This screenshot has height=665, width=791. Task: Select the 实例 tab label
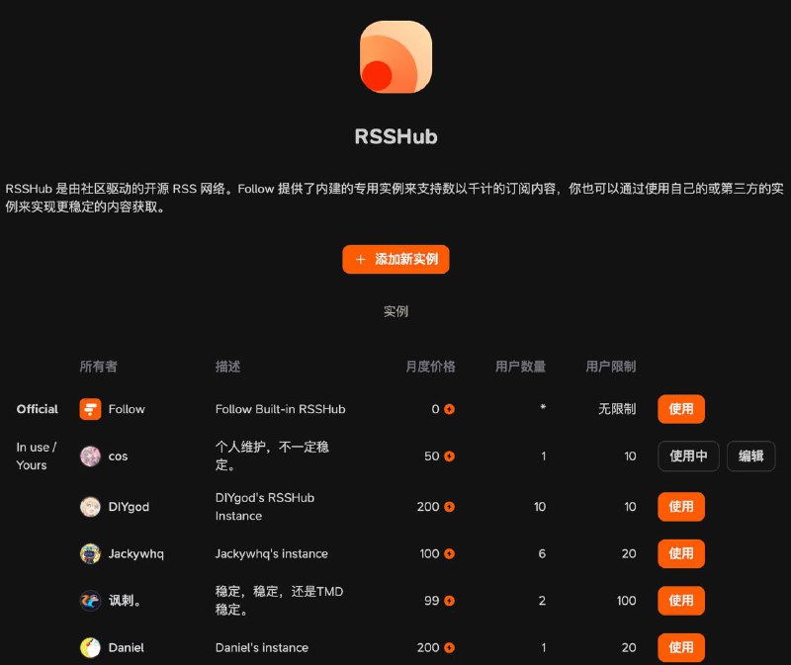(x=395, y=310)
